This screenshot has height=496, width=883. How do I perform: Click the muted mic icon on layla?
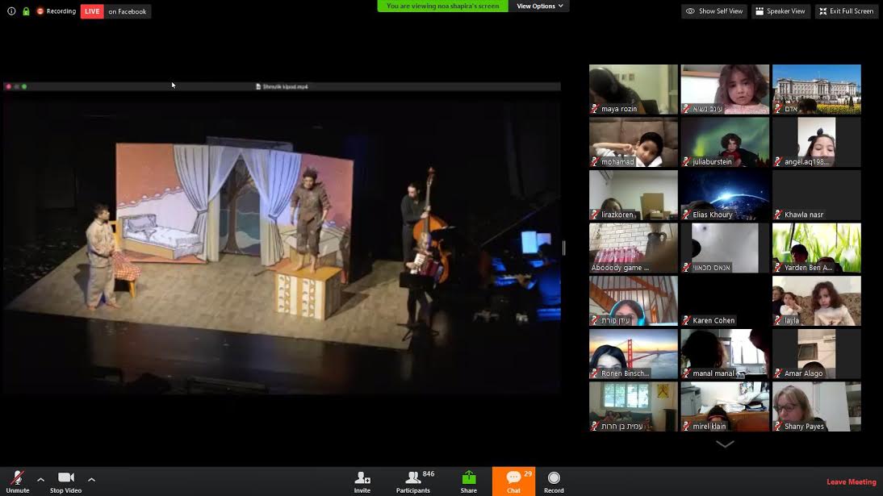pos(778,320)
